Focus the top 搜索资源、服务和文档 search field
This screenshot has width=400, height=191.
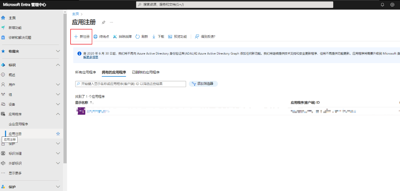pos(235,4)
